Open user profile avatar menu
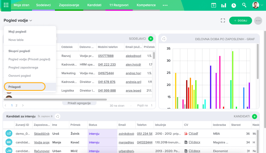 coord(256,5)
